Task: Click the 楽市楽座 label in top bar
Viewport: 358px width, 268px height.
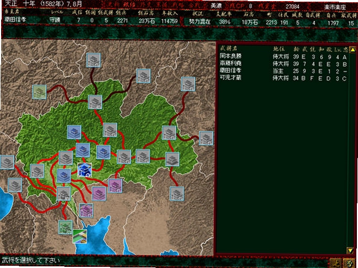Action: coord(335,7)
